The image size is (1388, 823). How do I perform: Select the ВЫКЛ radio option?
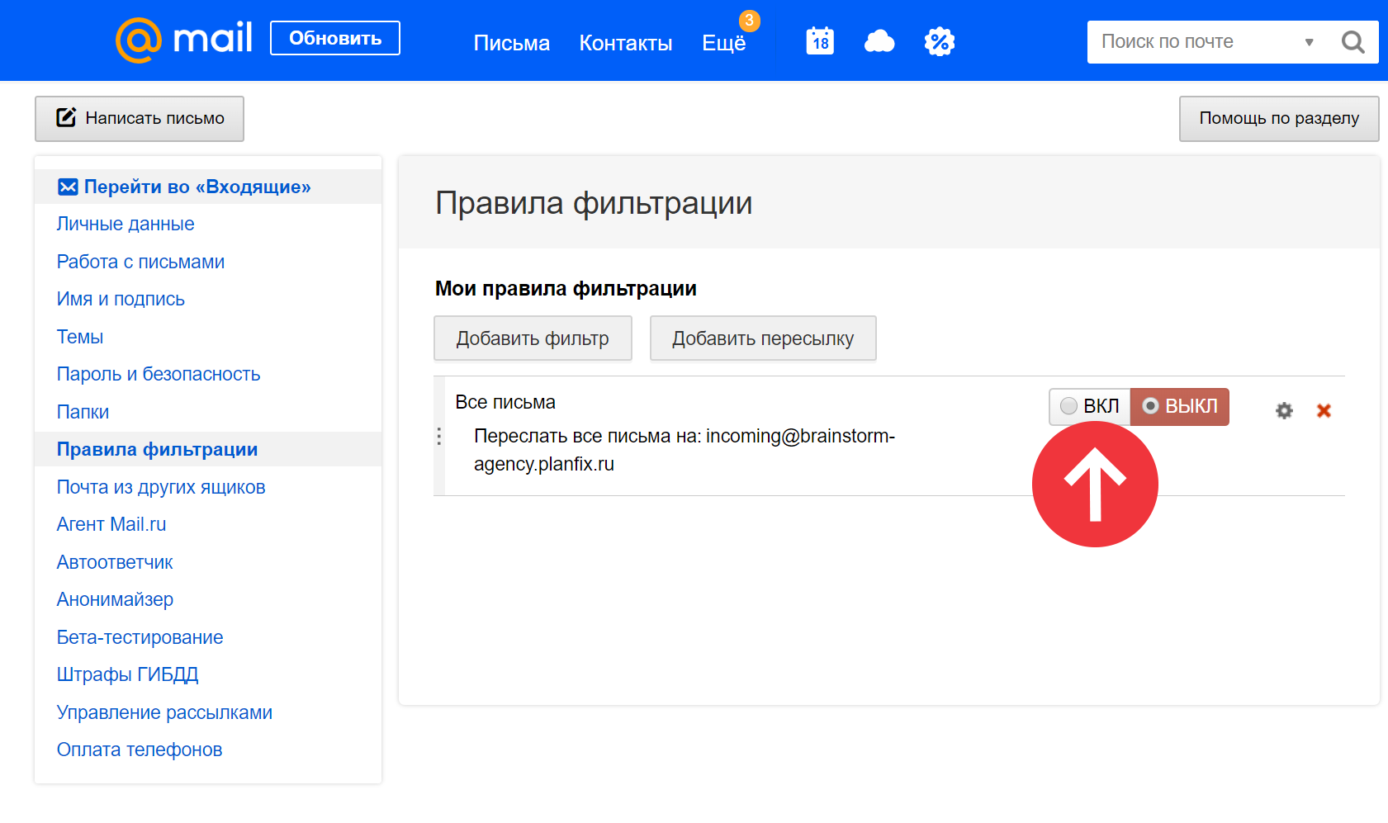[1180, 406]
